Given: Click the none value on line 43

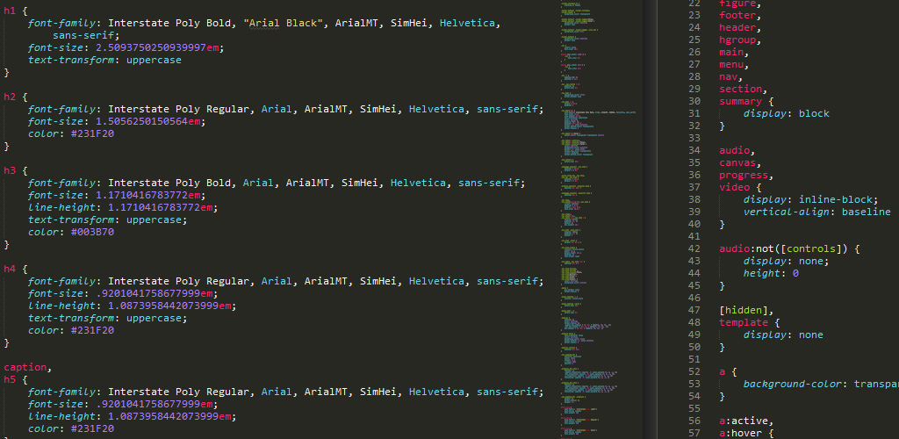Looking at the screenshot, I should coord(811,261).
